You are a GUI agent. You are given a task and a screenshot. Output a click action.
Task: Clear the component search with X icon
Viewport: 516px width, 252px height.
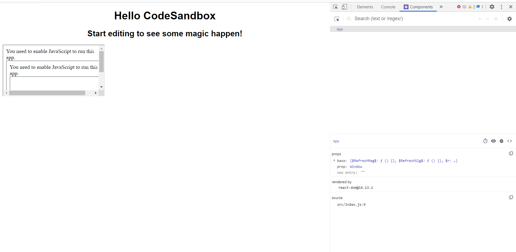tap(496, 19)
